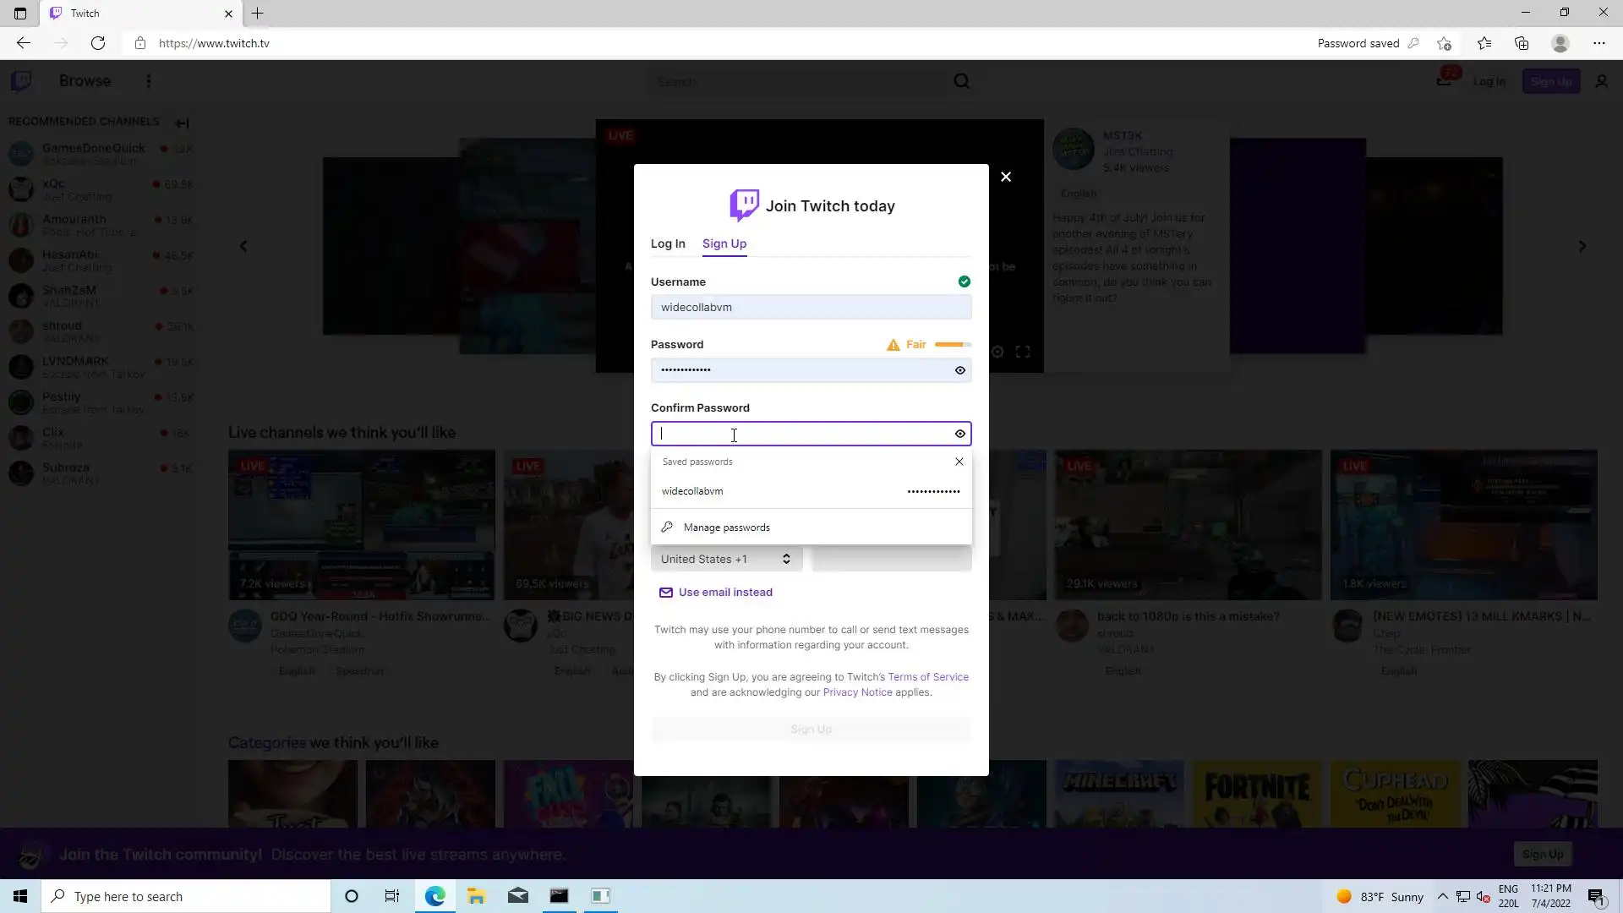Select saved password for widecollabvm
Viewport: 1623px width, 913px height.
[x=810, y=491]
